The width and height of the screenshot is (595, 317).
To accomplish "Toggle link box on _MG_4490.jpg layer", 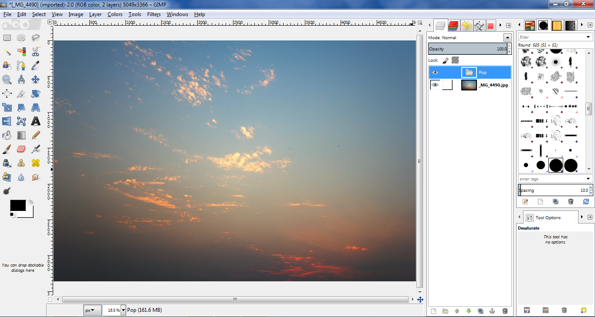I will pos(447,85).
